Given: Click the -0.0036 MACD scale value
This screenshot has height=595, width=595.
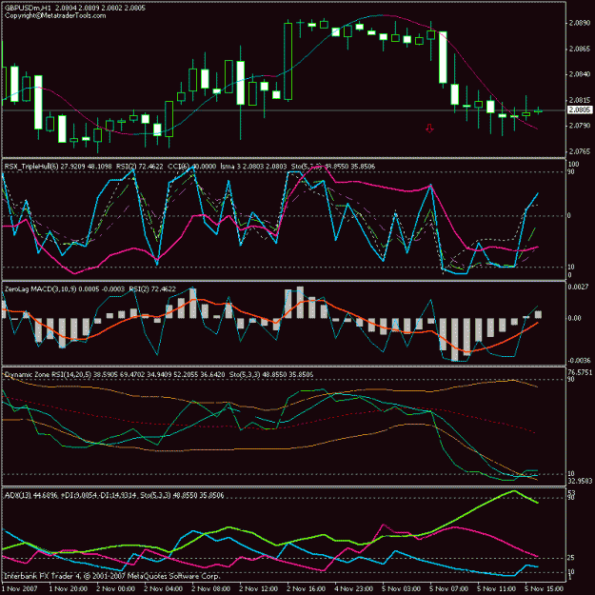Looking at the screenshot, I should point(579,361).
